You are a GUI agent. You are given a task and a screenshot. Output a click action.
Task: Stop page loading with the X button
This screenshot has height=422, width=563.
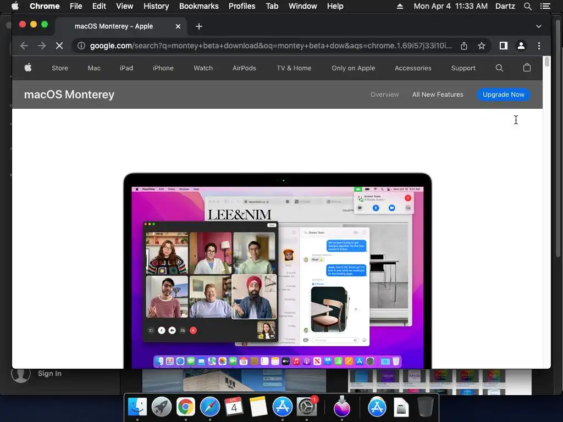tap(59, 46)
